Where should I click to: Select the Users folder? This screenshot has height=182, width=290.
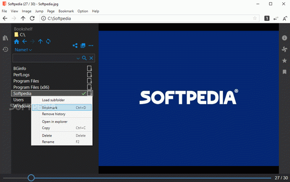tap(18, 100)
